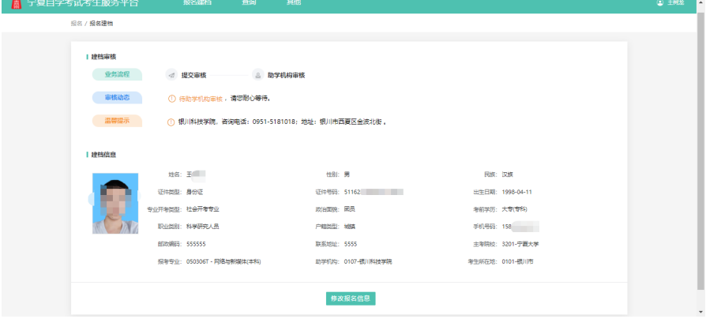Click the notice text with phone 0951-5181018
The image size is (706, 319).
(282, 122)
